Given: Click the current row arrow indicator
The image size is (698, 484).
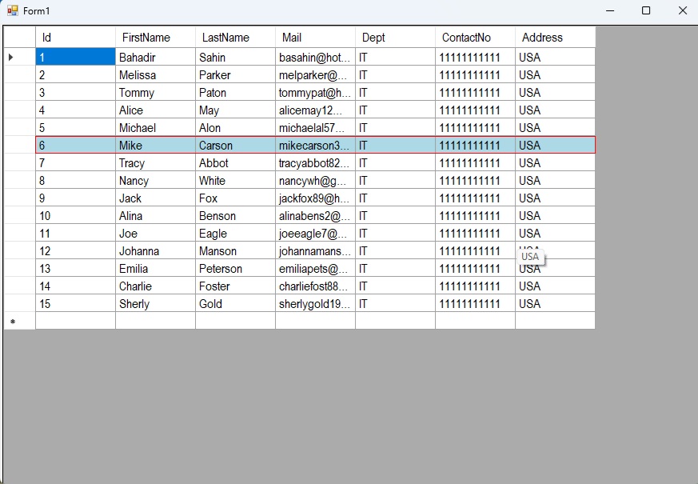Looking at the screenshot, I should pos(11,57).
